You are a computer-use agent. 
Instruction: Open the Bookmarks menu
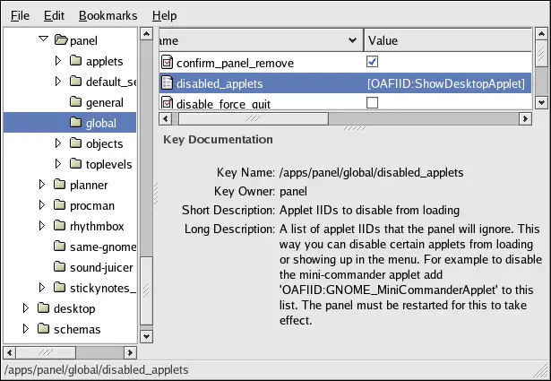click(x=106, y=15)
